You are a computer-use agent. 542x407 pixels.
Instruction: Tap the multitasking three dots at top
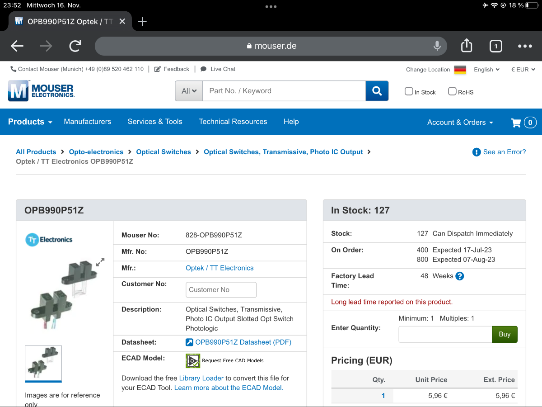coord(271,6)
